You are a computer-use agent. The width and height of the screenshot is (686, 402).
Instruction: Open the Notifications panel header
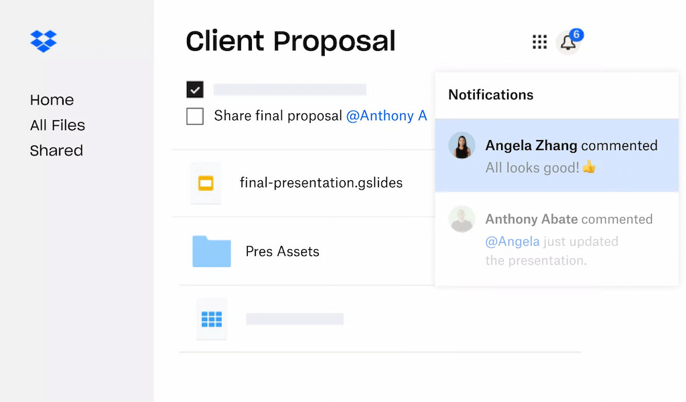[490, 95]
